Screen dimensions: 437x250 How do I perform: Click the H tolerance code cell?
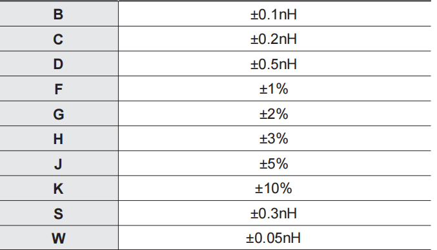point(59,138)
